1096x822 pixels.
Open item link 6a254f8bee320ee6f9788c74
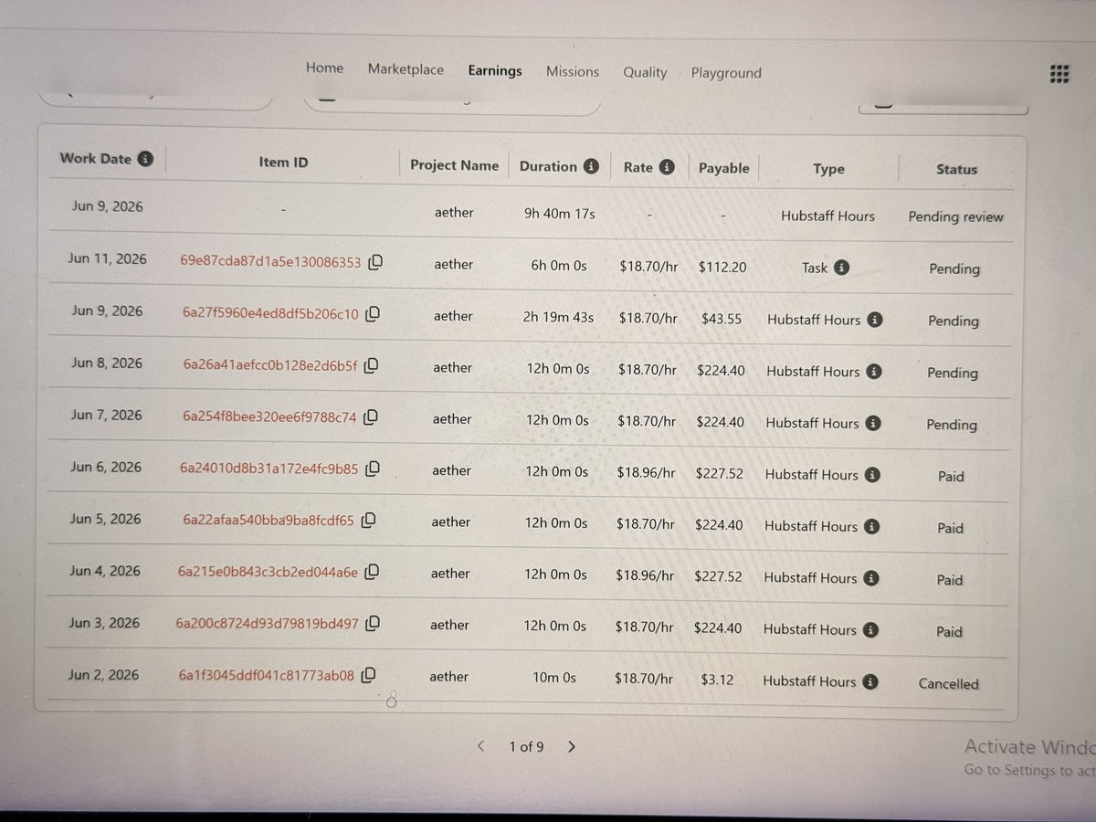click(x=269, y=417)
